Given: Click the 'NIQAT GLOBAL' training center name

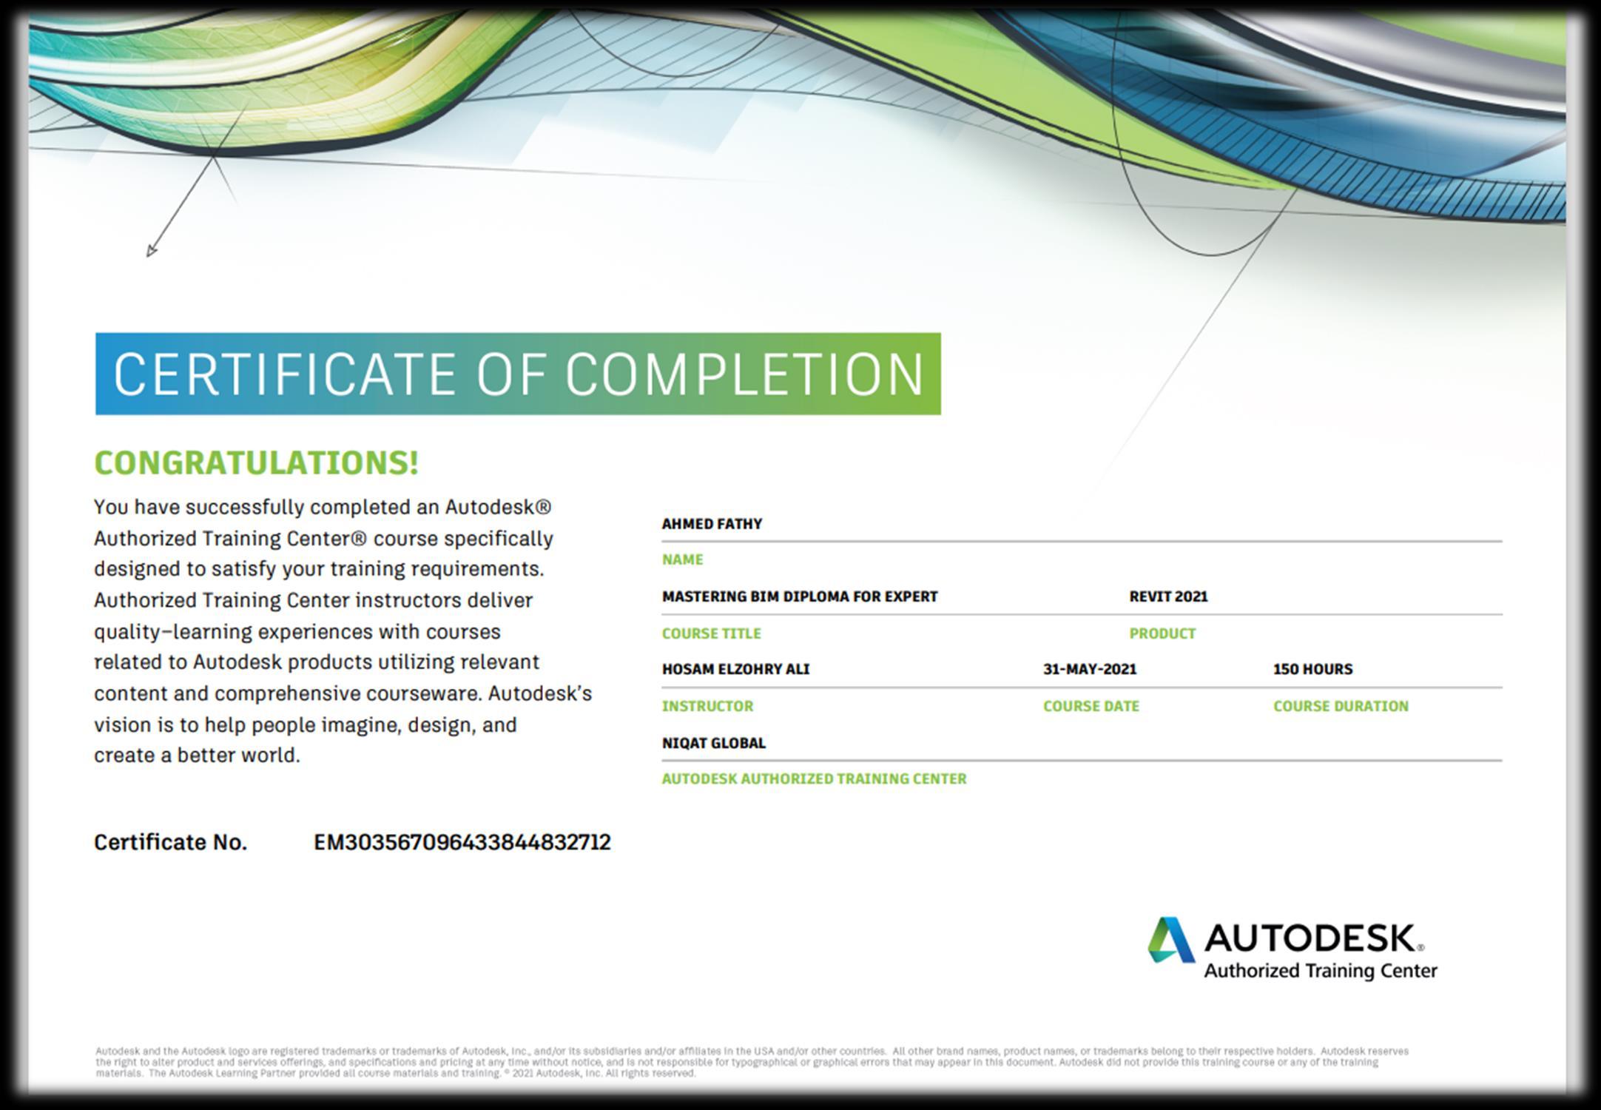Looking at the screenshot, I should [713, 743].
